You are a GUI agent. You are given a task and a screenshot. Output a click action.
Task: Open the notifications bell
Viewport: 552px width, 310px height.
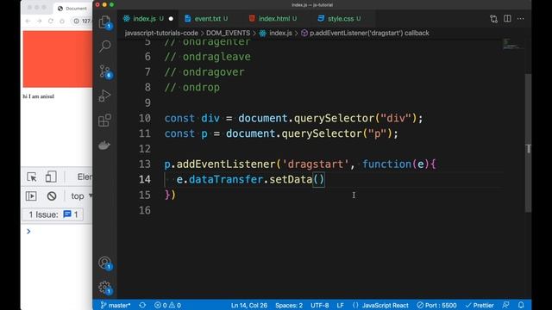pos(521,305)
